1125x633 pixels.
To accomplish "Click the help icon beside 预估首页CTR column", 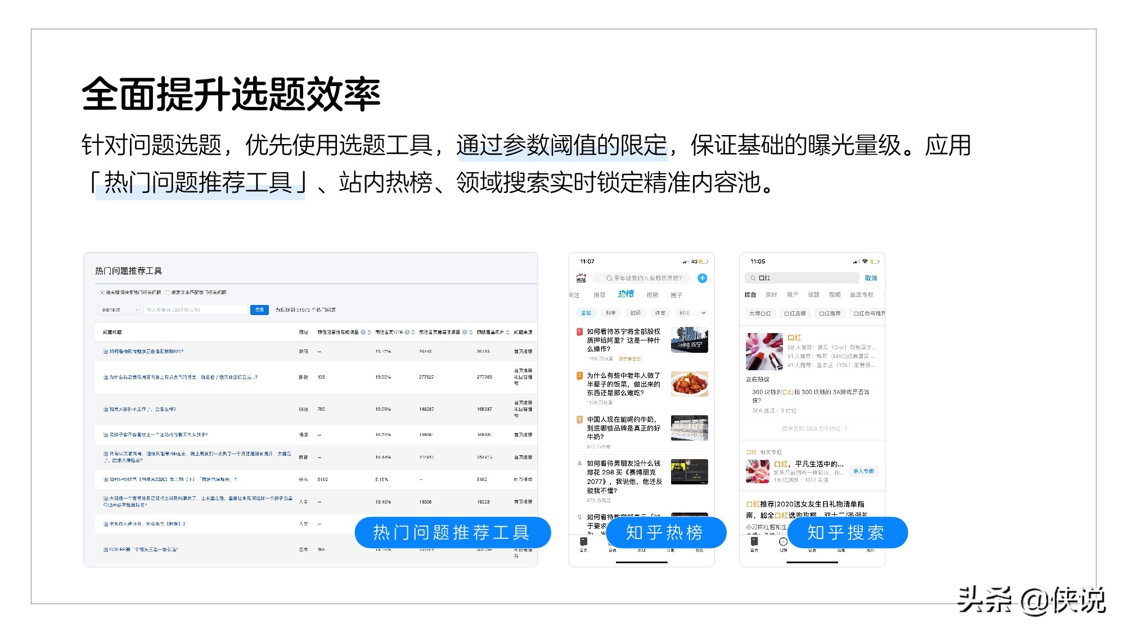I will pos(406,332).
